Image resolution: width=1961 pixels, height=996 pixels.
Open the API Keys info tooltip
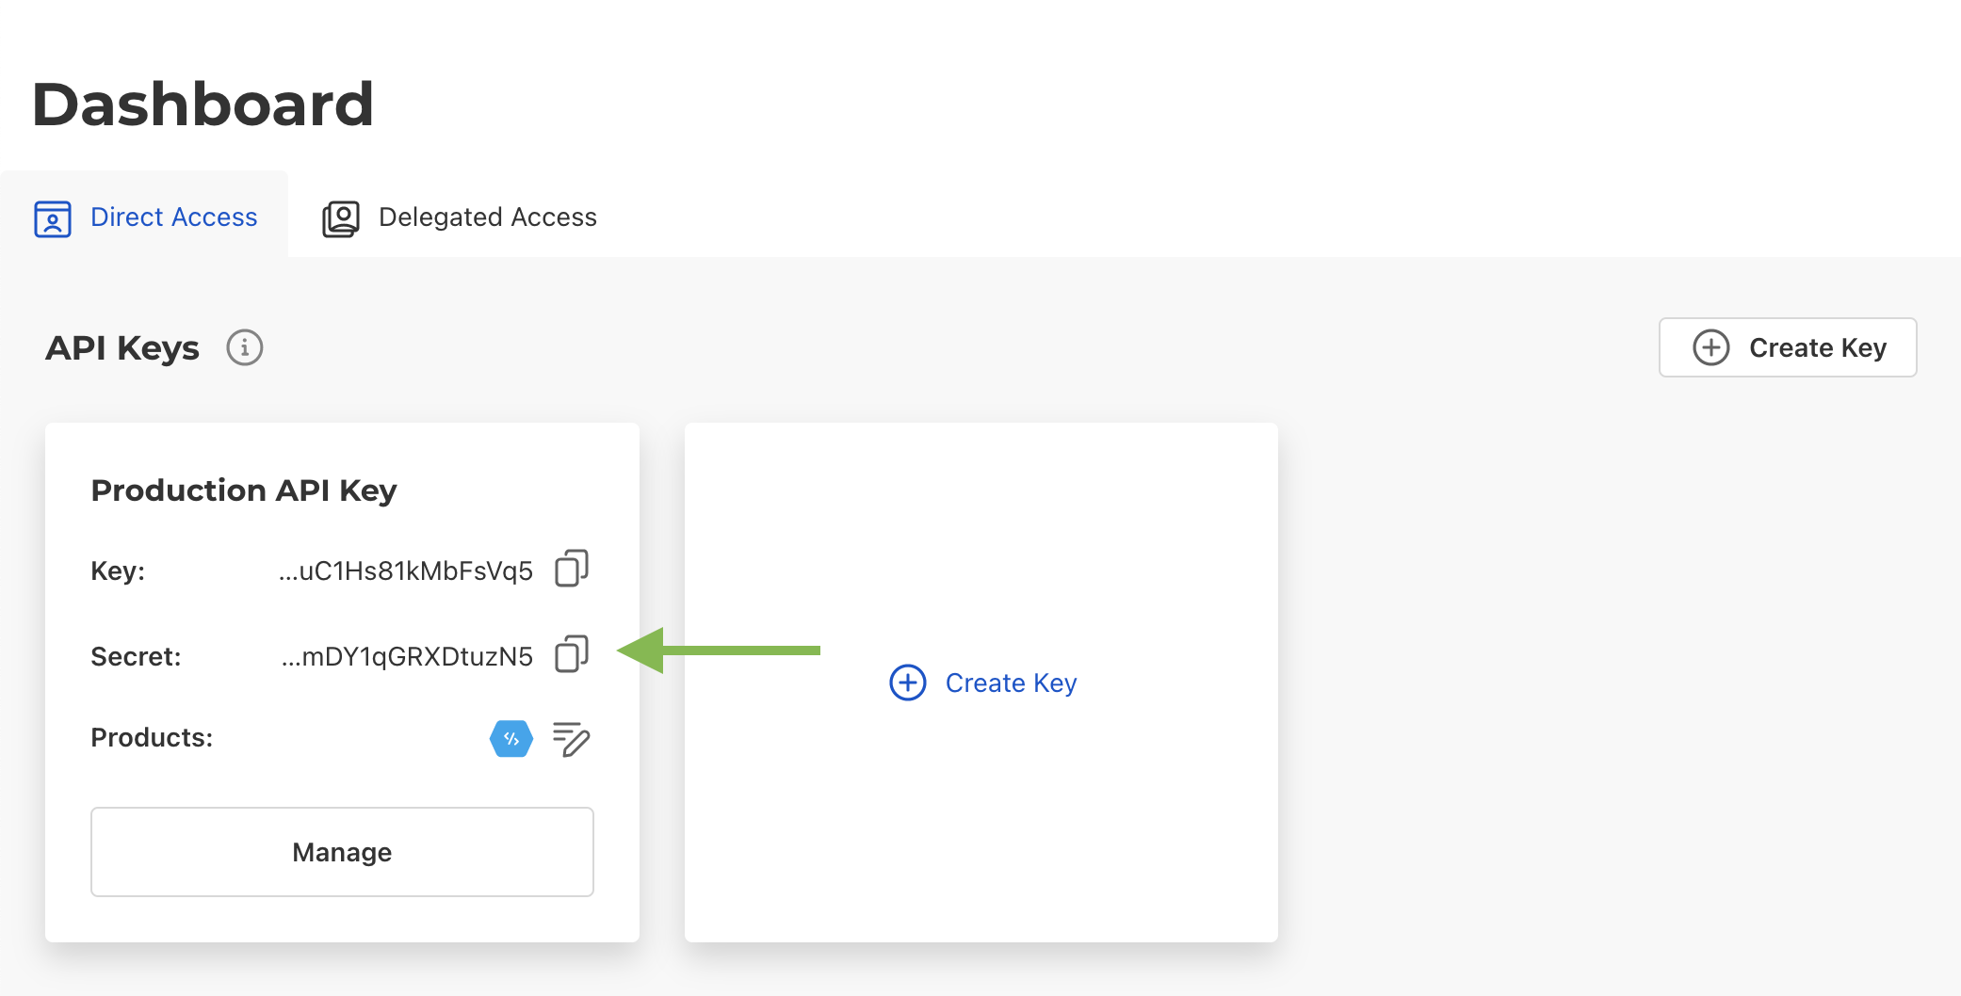tap(244, 348)
